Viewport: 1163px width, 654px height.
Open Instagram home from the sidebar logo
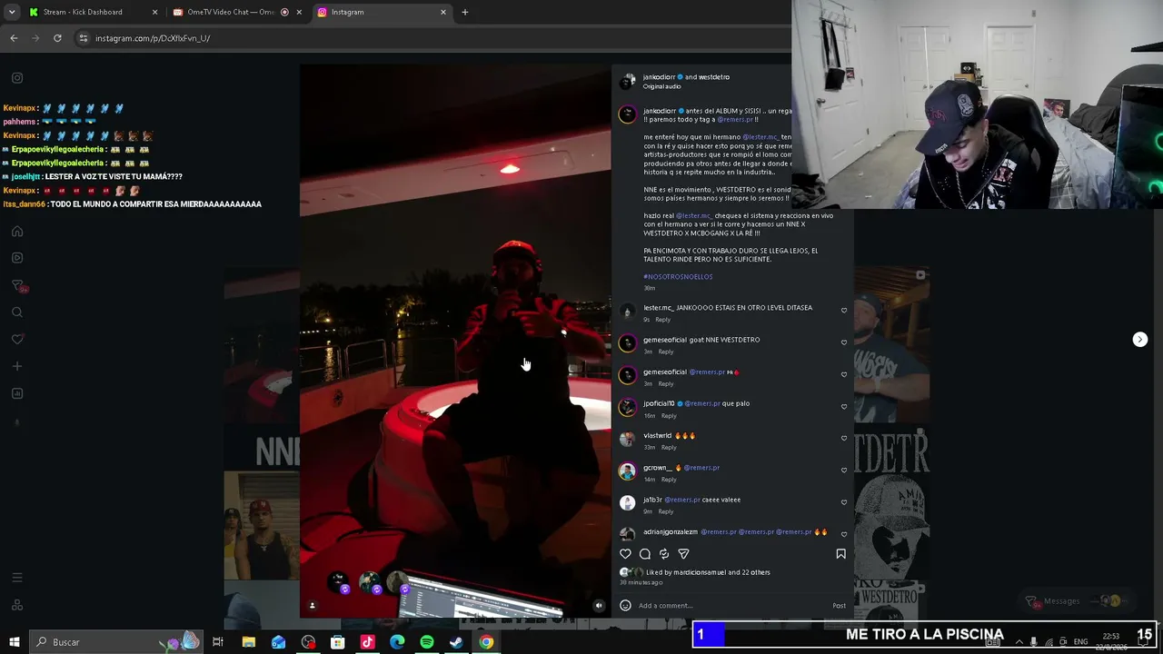pos(17,78)
